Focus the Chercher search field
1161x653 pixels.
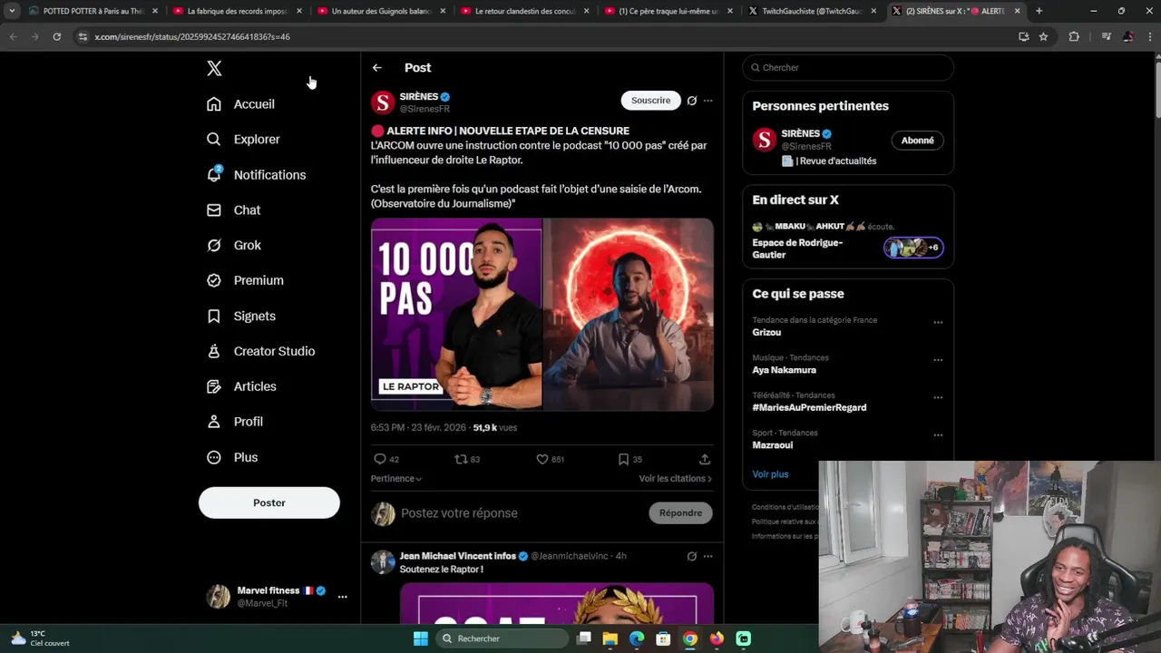pyautogui.click(x=848, y=68)
